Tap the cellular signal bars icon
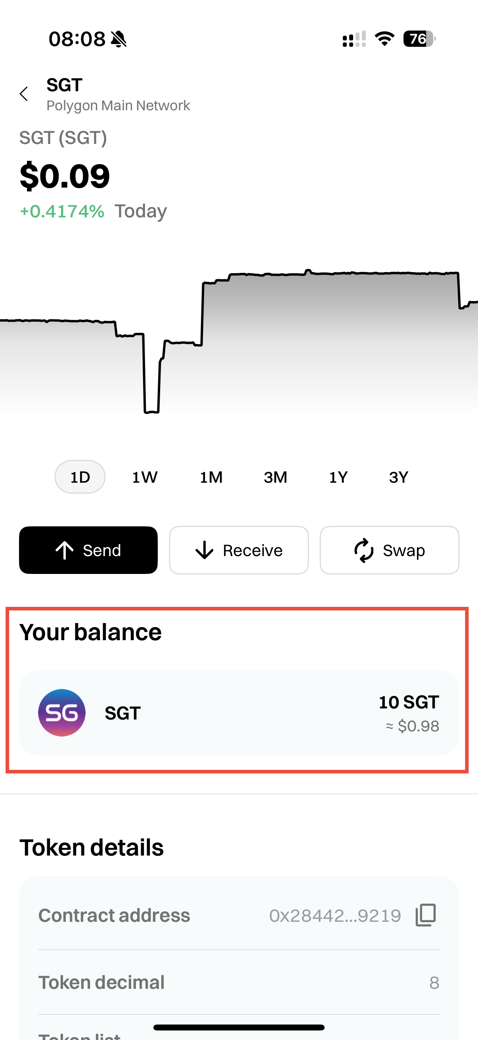The image size is (478, 1040). pyautogui.click(x=354, y=39)
